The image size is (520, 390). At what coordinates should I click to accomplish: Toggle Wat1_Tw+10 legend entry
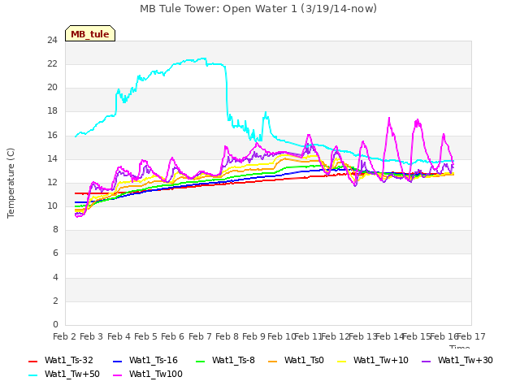[x=373, y=360]
